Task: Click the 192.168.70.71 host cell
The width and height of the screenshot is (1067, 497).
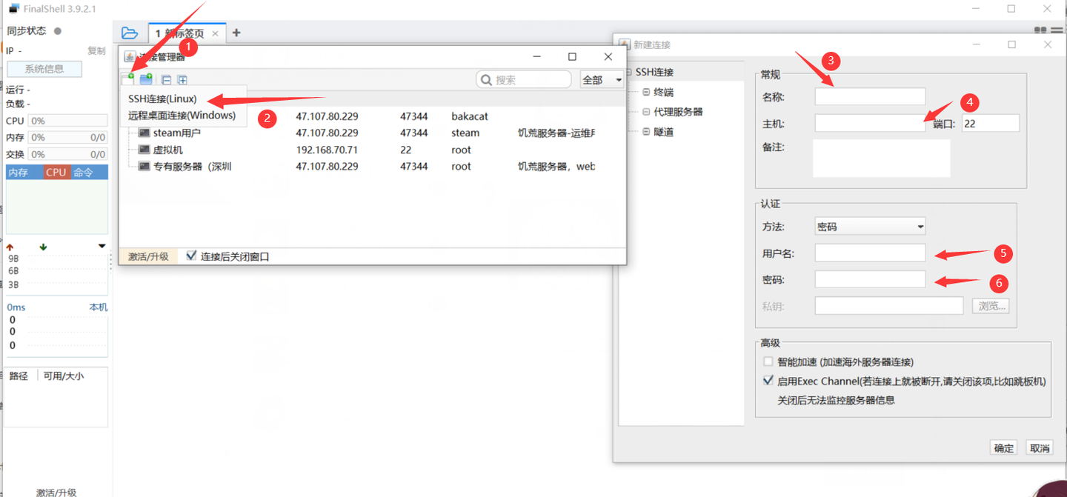Action: 327,150
